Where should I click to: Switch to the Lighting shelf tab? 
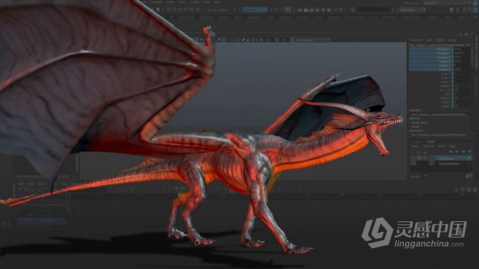pos(285,17)
